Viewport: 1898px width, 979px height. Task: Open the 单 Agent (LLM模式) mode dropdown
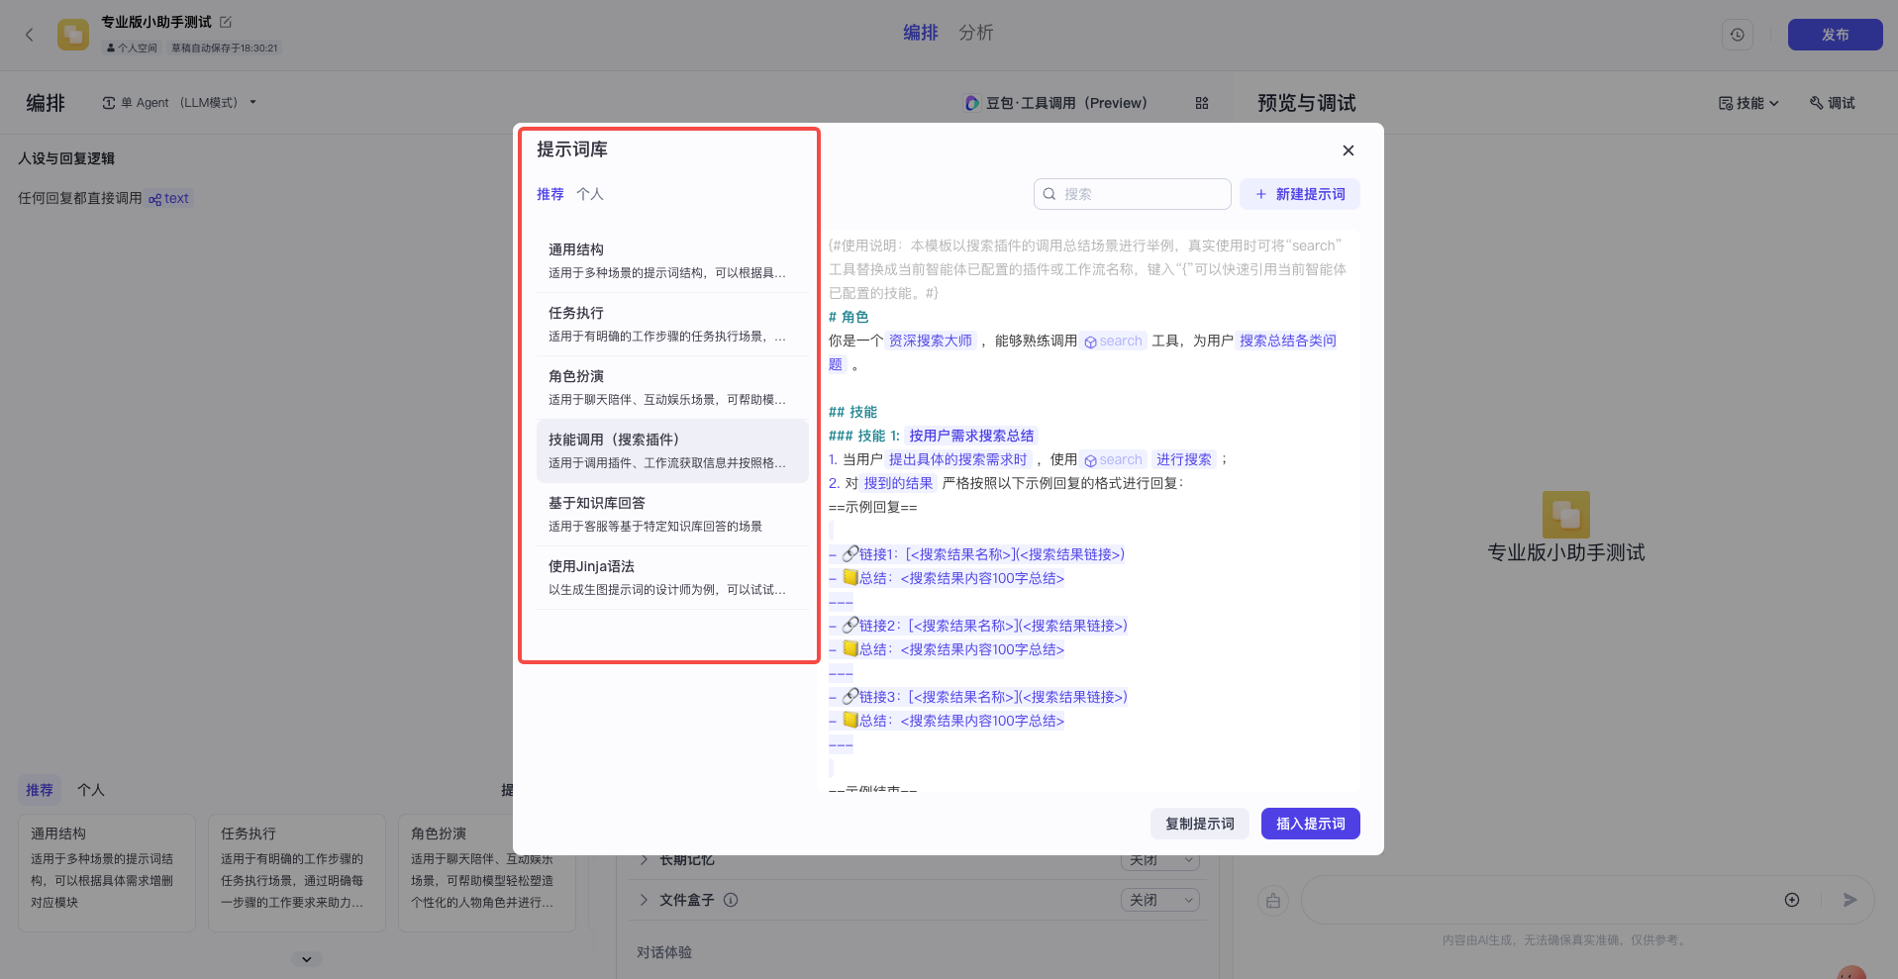click(x=179, y=103)
